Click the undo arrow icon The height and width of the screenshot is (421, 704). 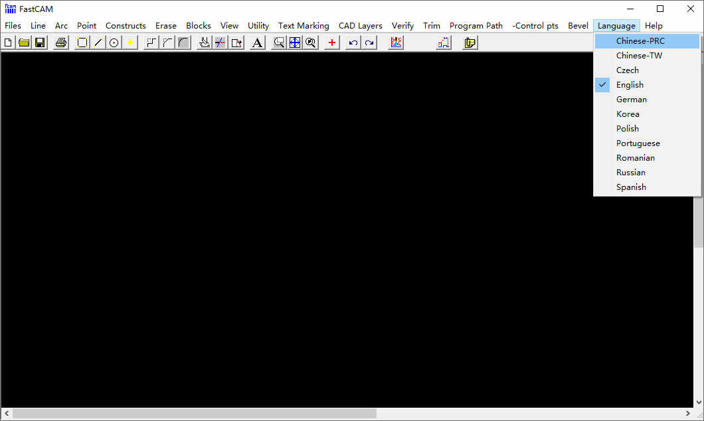pyautogui.click(x=353, y=42)
